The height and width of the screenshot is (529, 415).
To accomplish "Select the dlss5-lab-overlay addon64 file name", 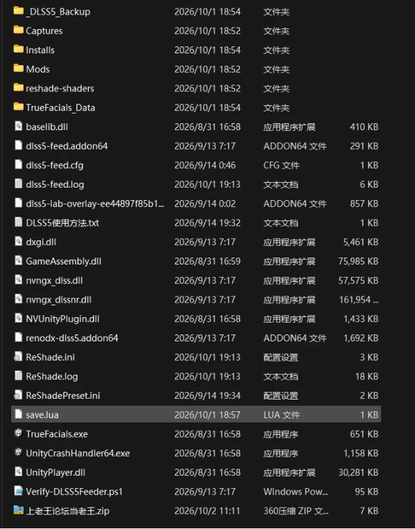I will pos(95,203).
